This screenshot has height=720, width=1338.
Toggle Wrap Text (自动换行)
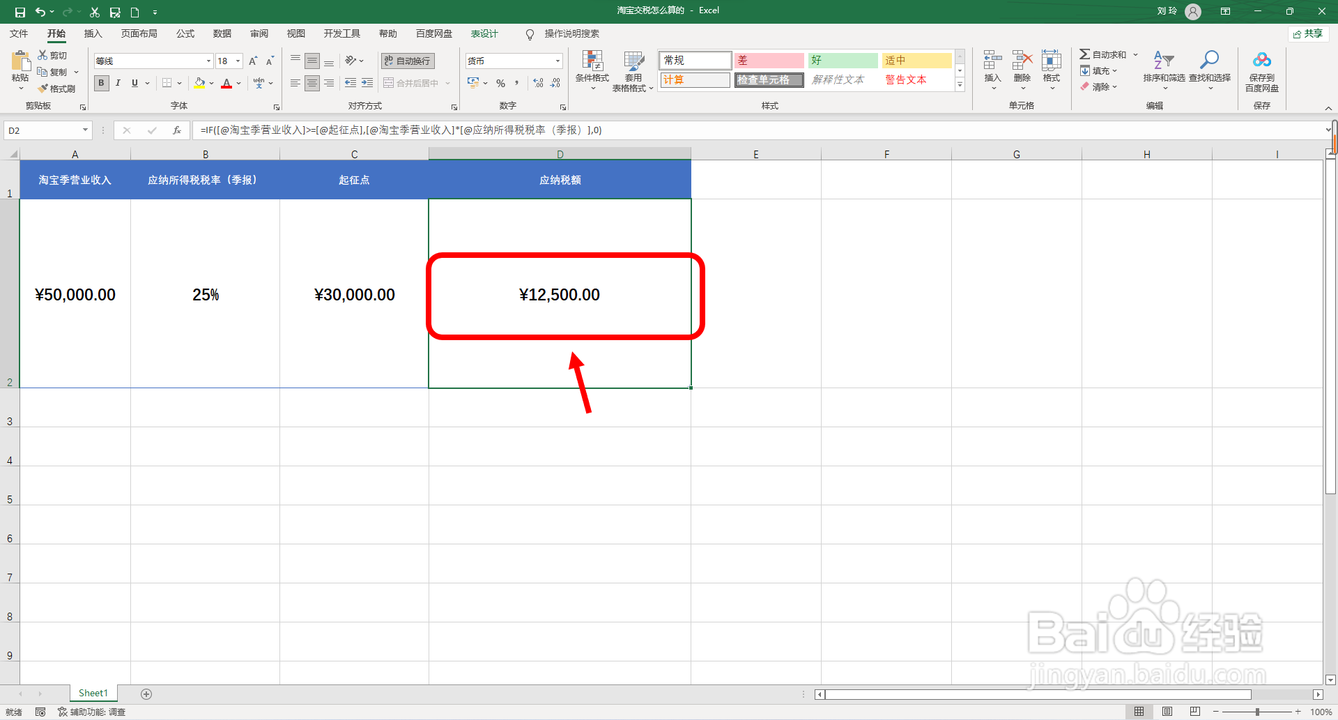point(408,61)
